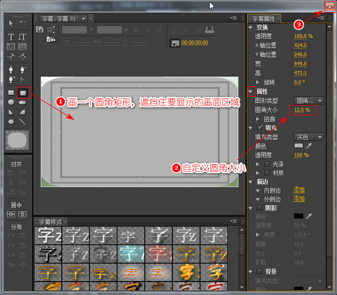The image size is (337, 295).
Task: Click 添加 to add inner stroke
Action: [299, 190]
